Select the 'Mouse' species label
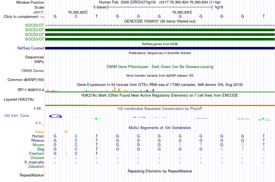 point(38,145)
